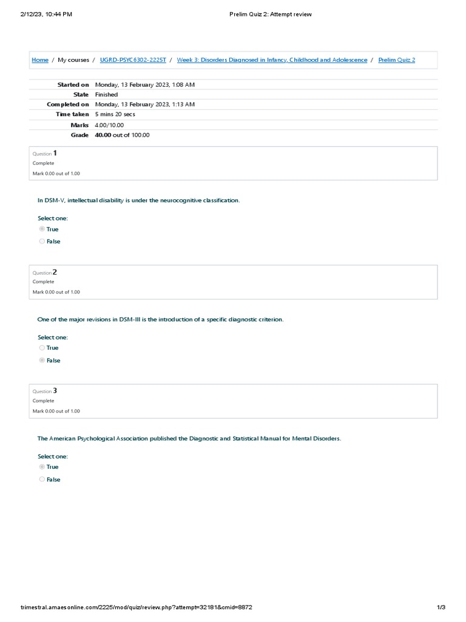Viewport: 466px width, 622px height.
Task: Select True for the intellectual disability question
Action: (x=42, y=229)
